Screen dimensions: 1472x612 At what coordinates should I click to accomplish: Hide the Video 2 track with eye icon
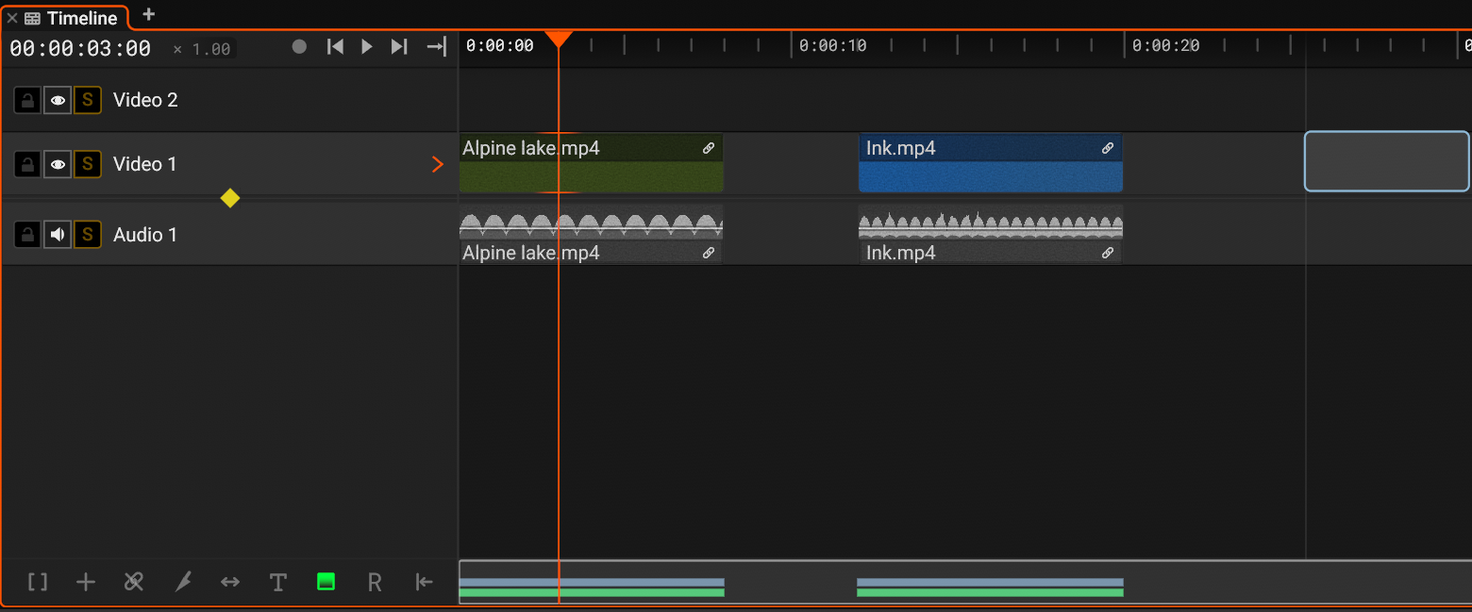click(x=58, y=100)
